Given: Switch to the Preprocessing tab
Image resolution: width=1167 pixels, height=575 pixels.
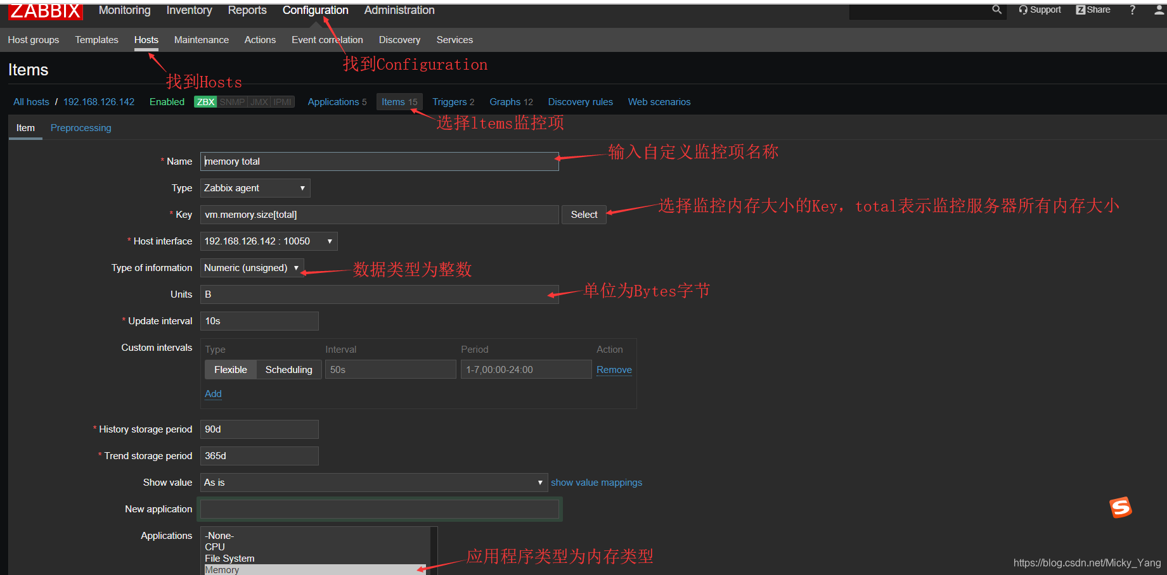Looking at the screenshot, I should 81,128.
